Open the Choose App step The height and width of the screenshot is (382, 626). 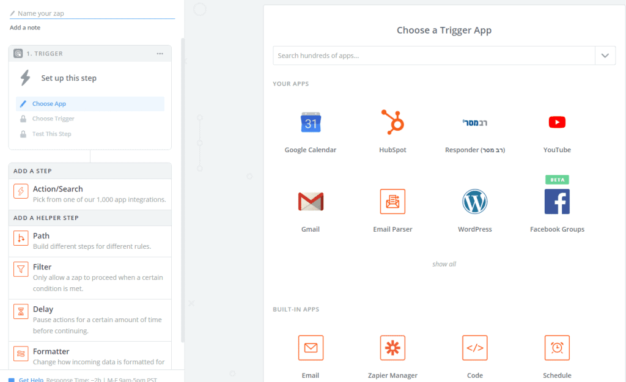[90, 104]
